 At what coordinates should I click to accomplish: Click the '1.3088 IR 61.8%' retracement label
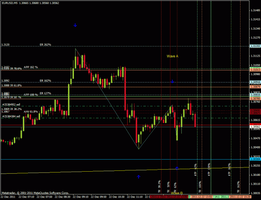[x=12, y=85]
